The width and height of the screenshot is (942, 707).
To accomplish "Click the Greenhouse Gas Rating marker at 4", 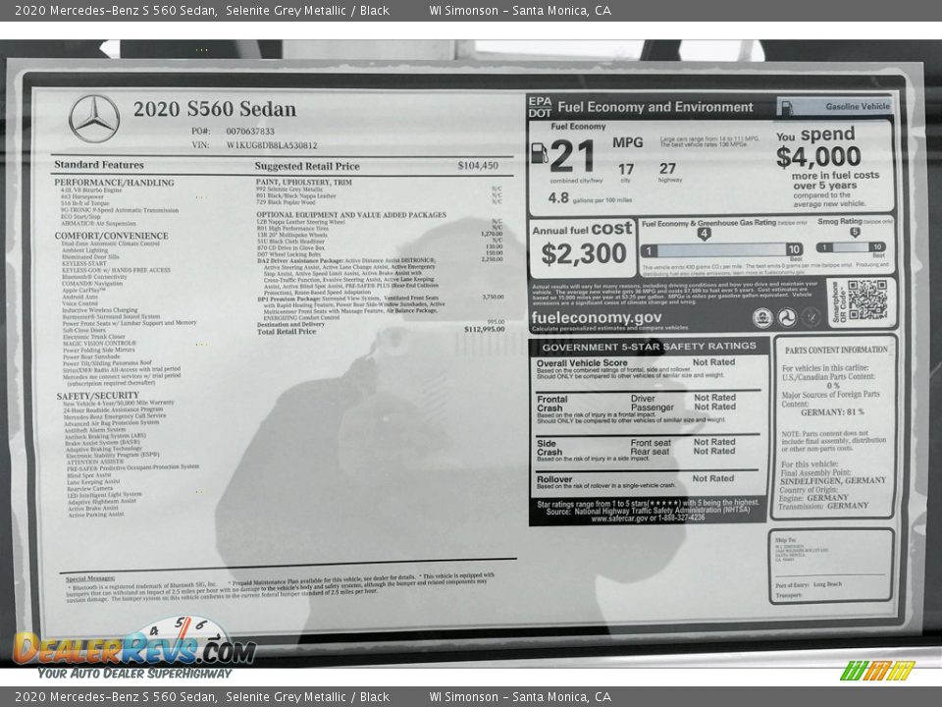I will 704,233.
